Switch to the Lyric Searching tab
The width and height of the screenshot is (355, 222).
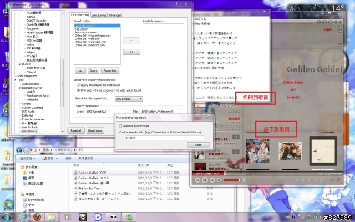click(x=80, y=15)
